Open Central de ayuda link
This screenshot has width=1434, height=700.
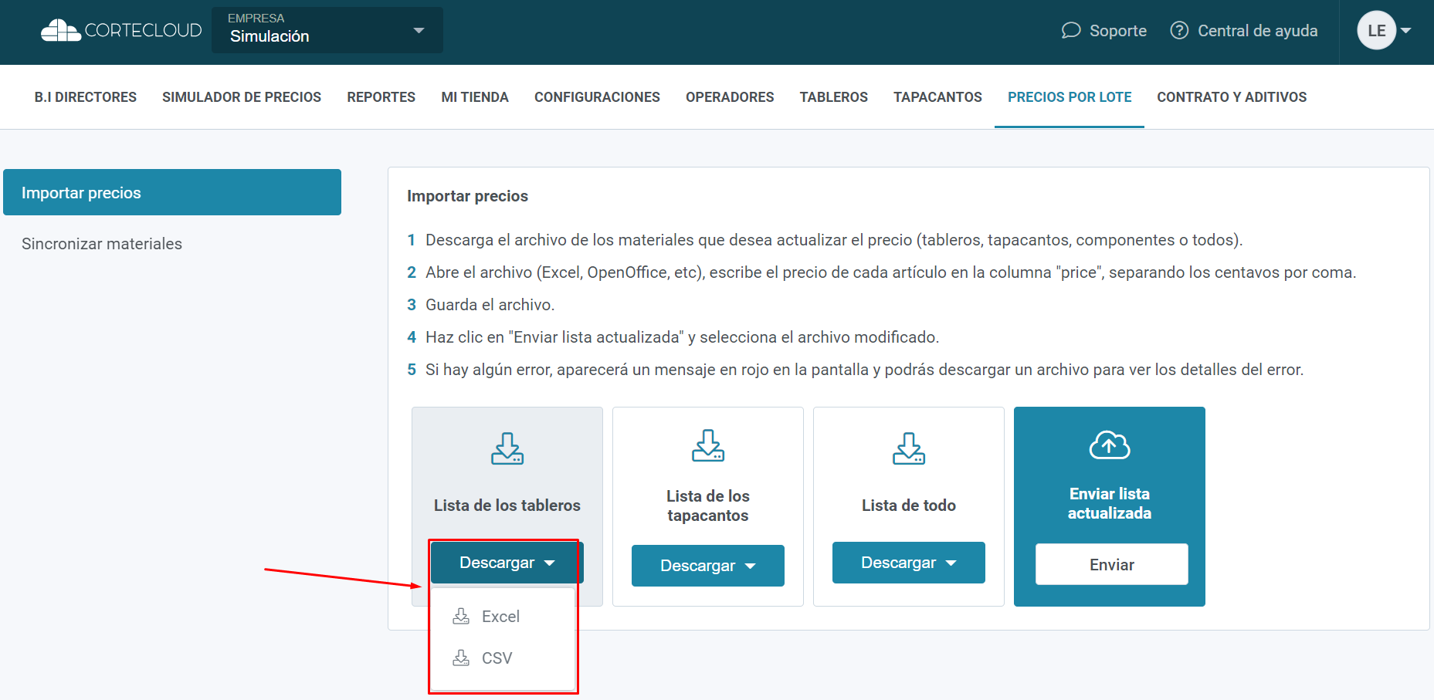[1257, 31]
